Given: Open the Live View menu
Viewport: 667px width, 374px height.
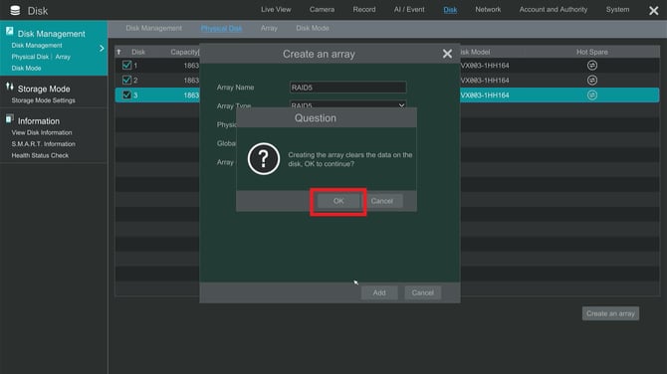Looking at the screenshot, I should [276, 9].
